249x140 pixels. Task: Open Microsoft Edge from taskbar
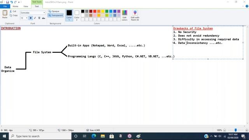[x=94, y=136]
